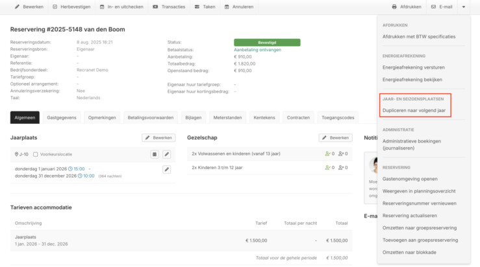Open Transacties from the top toolbar

(x=169, y=6)
